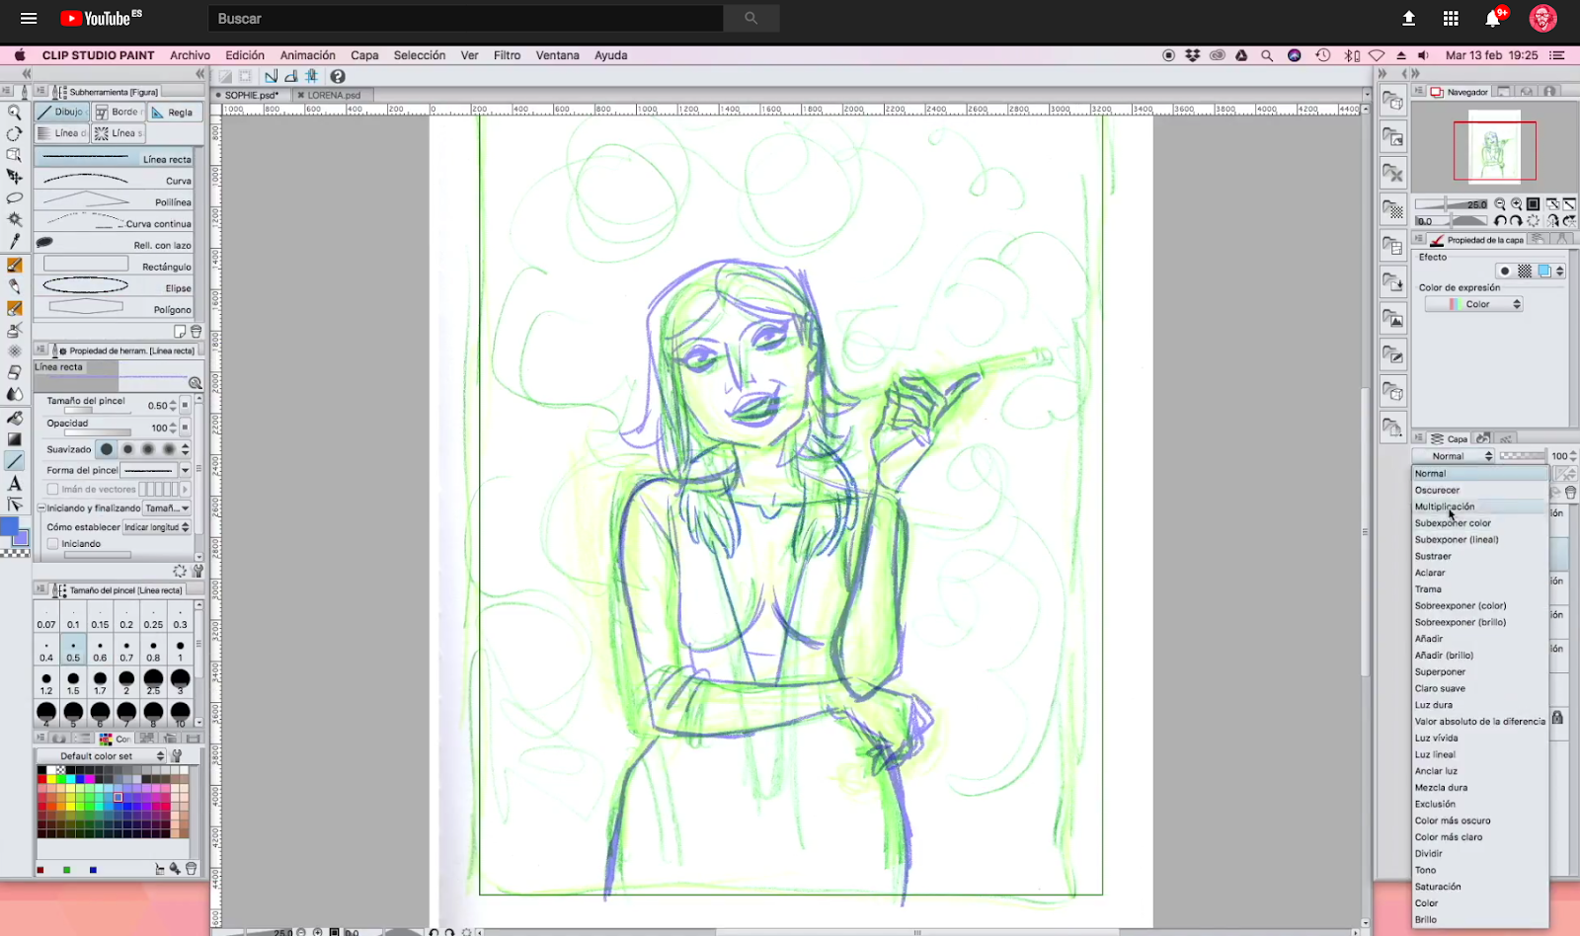Viewport: 1580px width, 936px height.
Task: Select the Curva continua sub tool
Action: (115, 222)
